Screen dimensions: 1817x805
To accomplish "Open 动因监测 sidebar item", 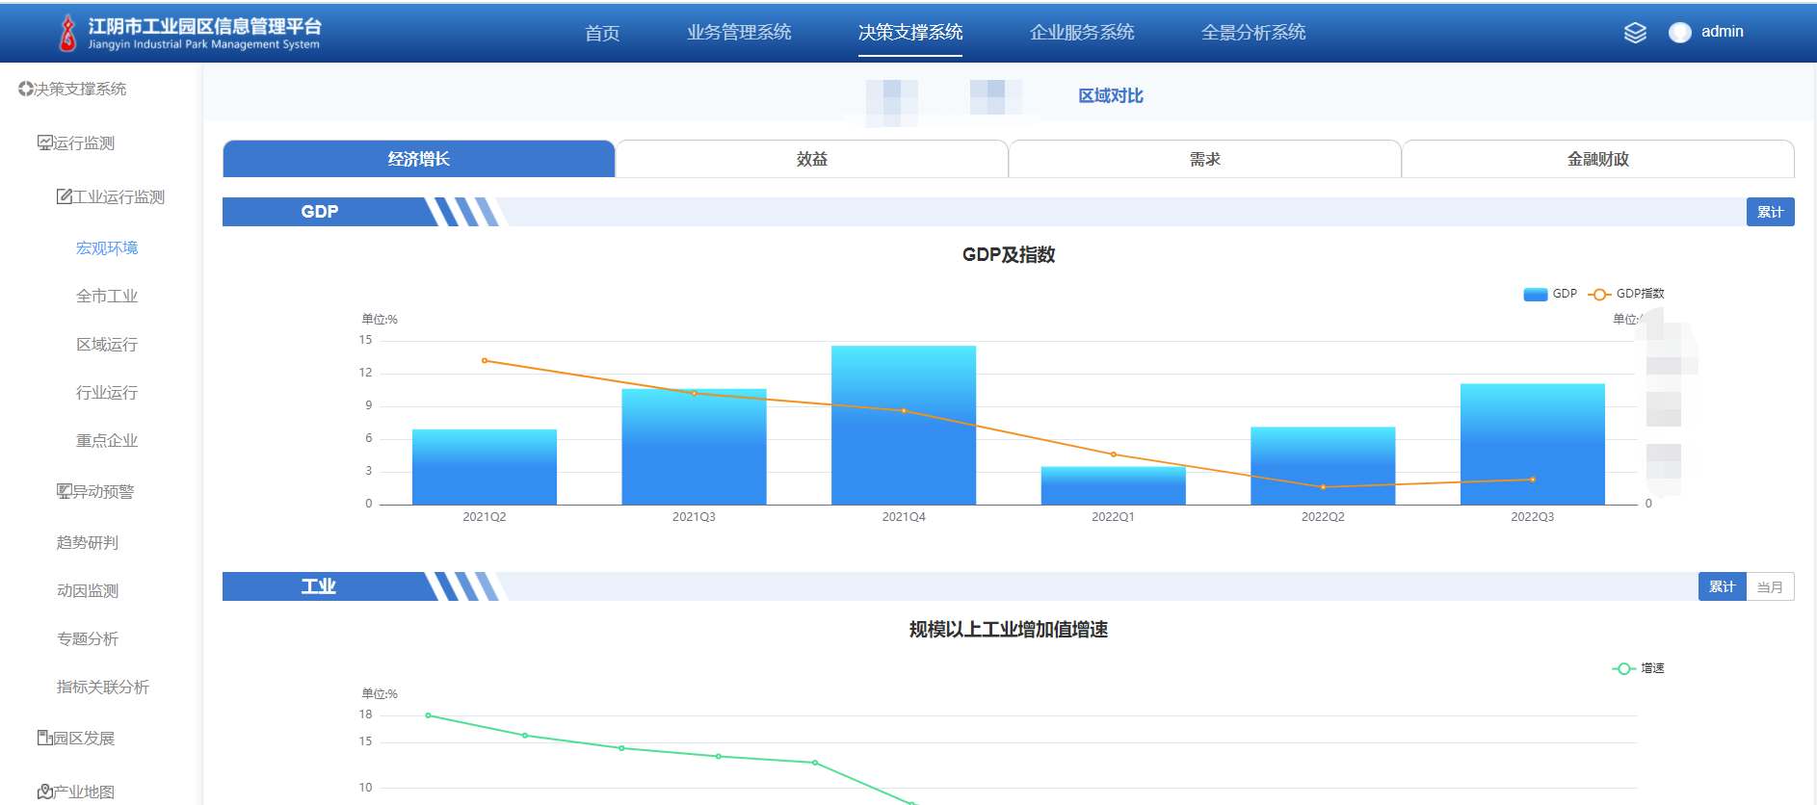I will click(88, 590).
